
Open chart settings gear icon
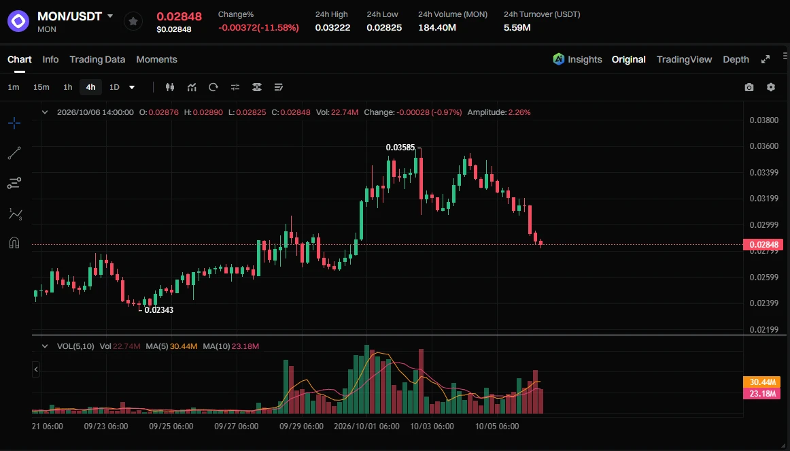tap(771, 87)
